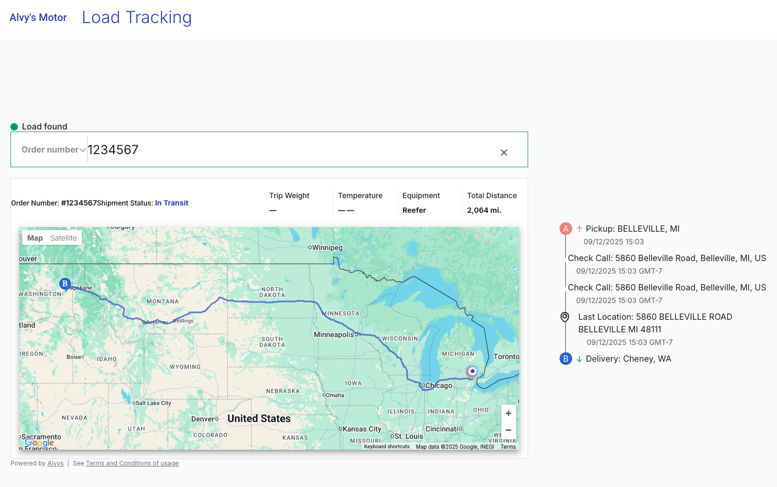Click the red A pickup icon

tap(565, 229)
